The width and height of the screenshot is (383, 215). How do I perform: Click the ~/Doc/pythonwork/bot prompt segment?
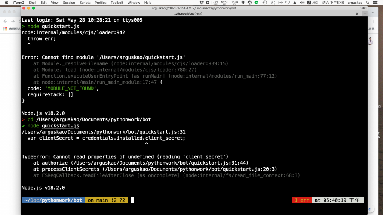(53, 200)
